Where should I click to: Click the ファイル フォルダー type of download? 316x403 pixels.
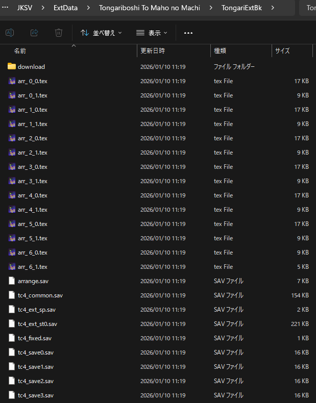click(x=234, y=67)
